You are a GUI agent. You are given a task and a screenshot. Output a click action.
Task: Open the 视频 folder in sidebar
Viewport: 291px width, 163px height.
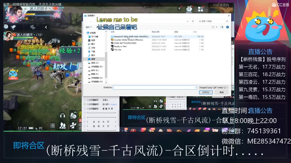tap(92, 40)
